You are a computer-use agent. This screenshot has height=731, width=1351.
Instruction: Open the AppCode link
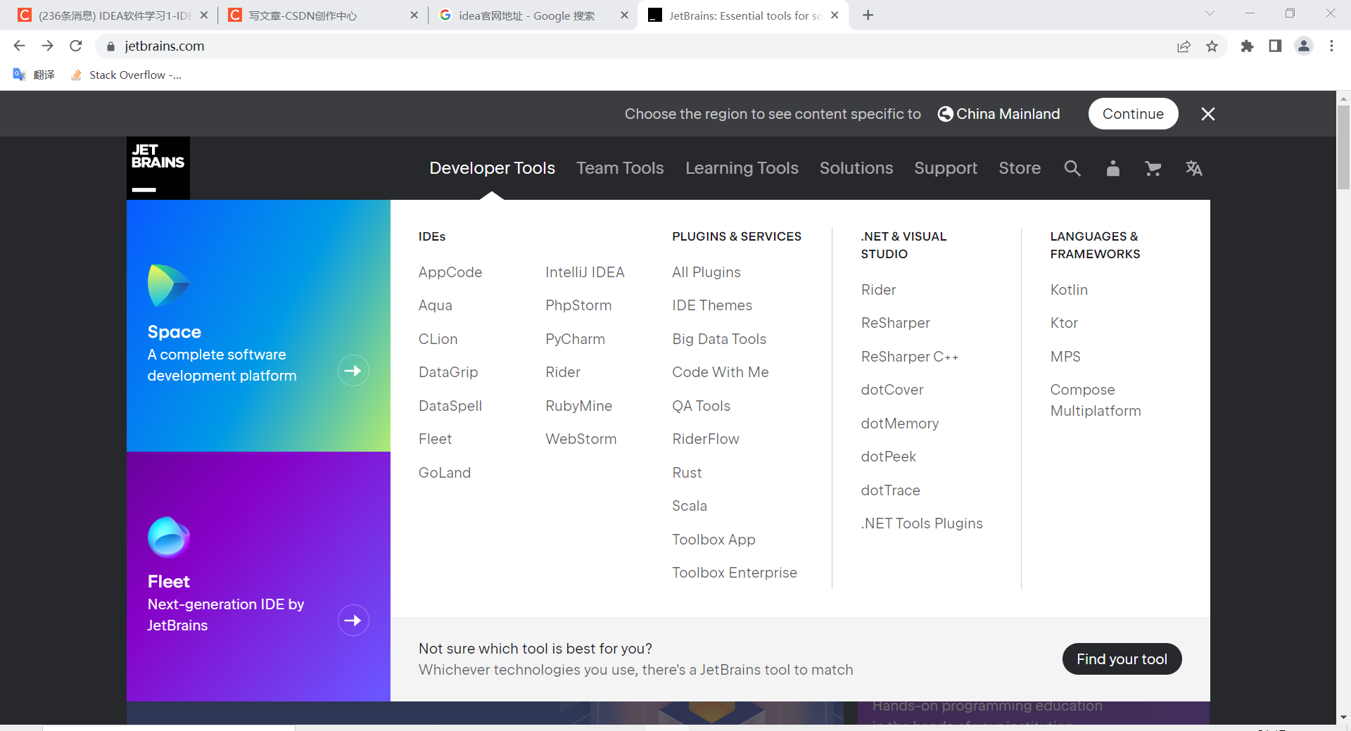450,272
